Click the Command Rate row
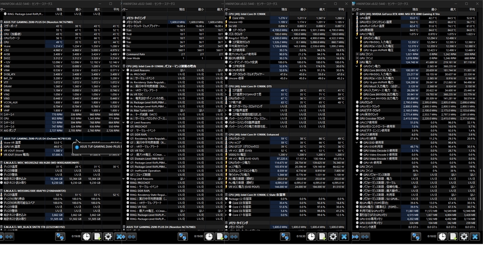The image size is (483, 271). 173,54
